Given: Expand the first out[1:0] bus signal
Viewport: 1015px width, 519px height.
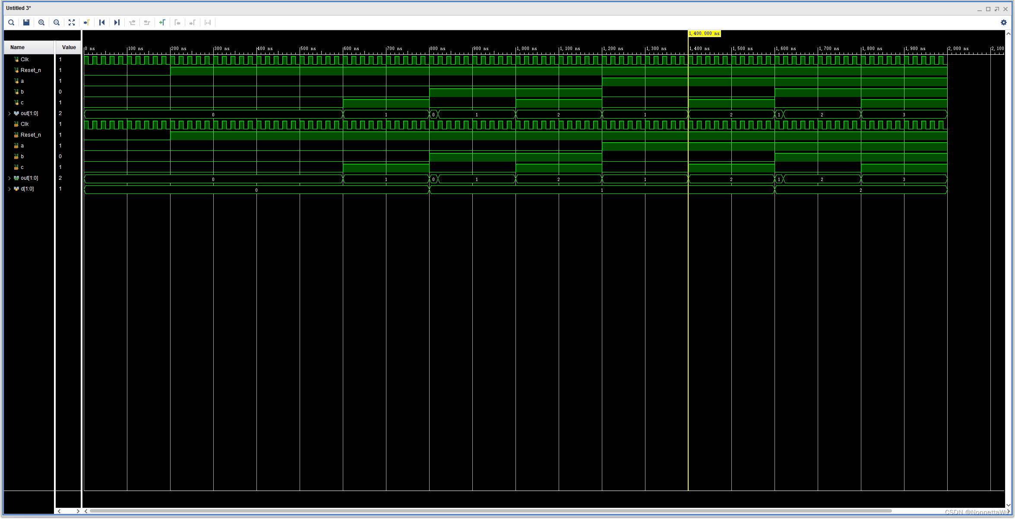Looking at the screenshot, I should (x=9, y=113).
